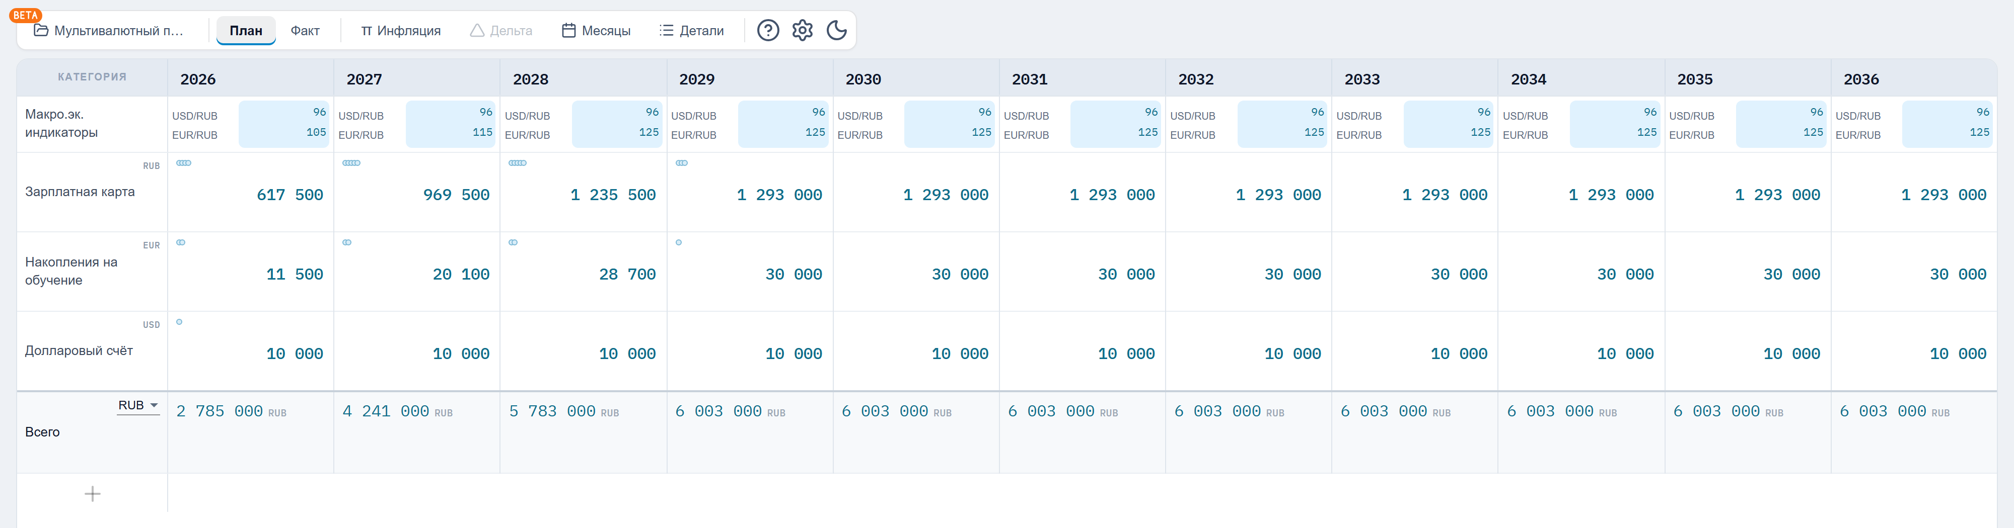This screenshot has width=2014, height=528.
Task: Open settings gear icon
Action: (802, 31)
